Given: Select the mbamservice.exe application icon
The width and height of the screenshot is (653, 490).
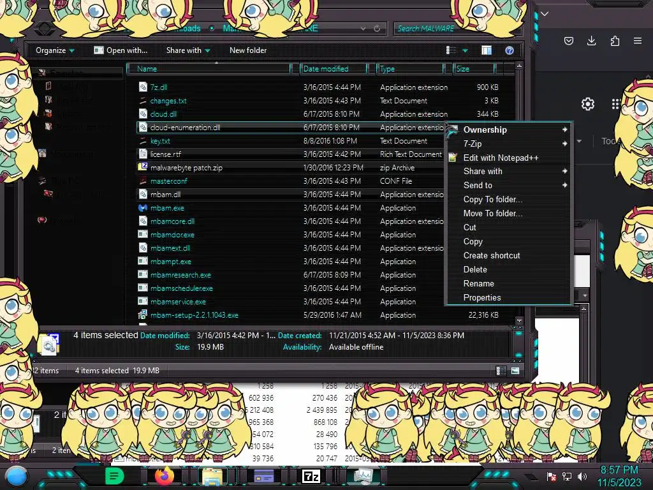Looking at the screenshot, I should (143, 301).
